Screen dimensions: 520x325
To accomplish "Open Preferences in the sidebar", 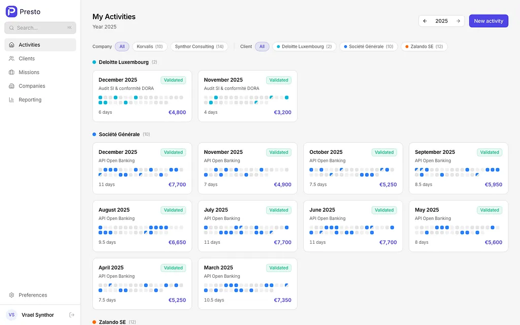I will [40, 295].
